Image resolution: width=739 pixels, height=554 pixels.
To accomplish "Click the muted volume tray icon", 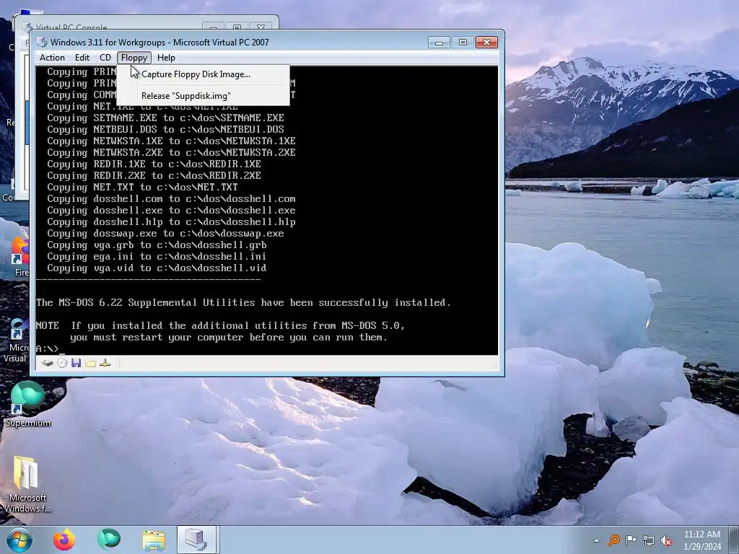I will 666,540.
